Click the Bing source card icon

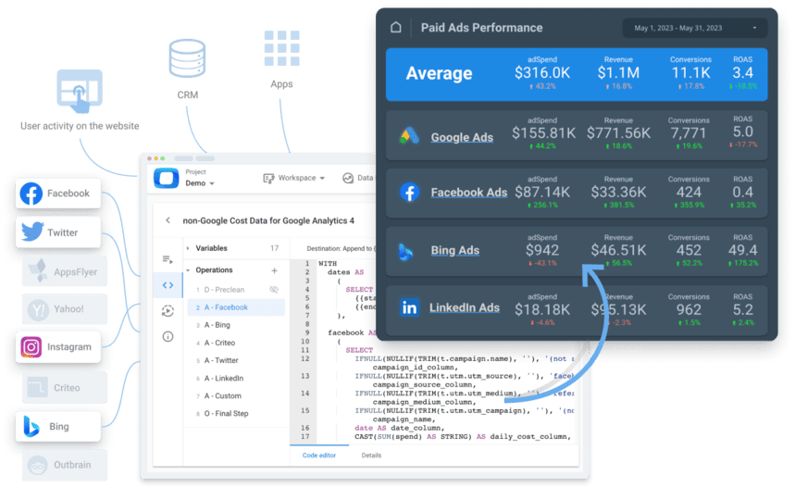(31, 427)
